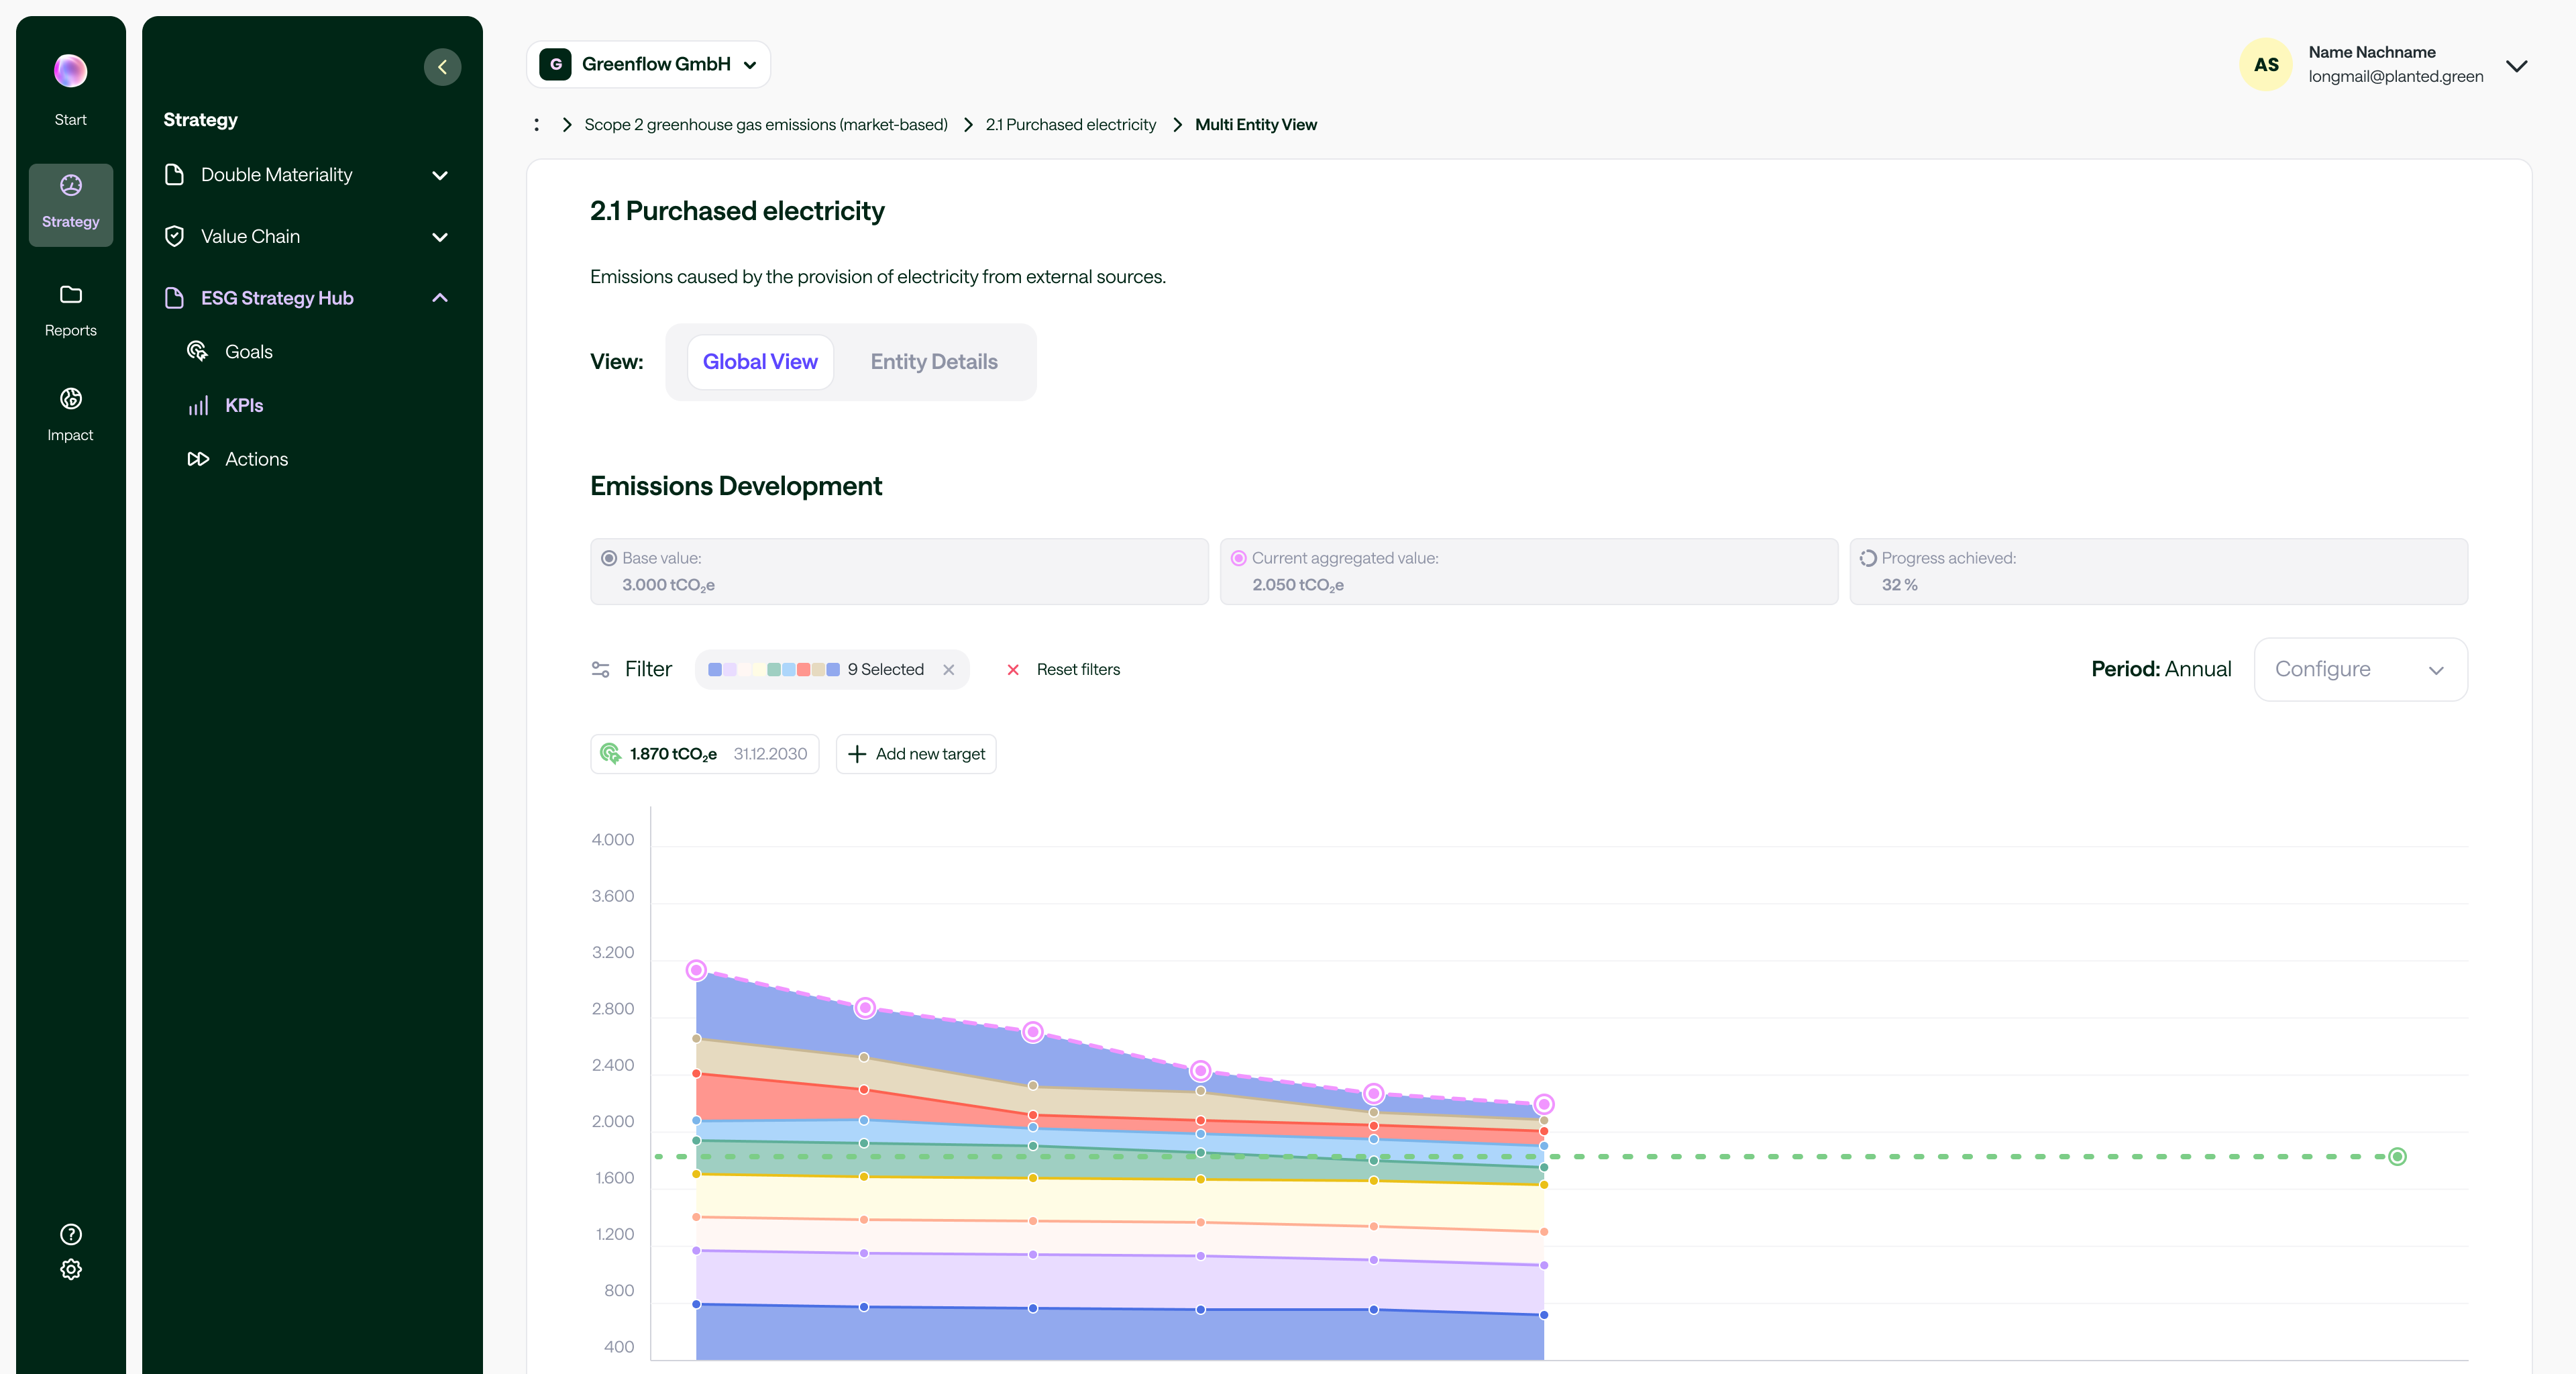
Task: Click the green G company badge
Action: click(555, 64)
